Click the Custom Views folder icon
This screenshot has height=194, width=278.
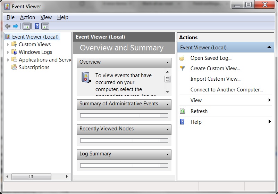[14, 44]
